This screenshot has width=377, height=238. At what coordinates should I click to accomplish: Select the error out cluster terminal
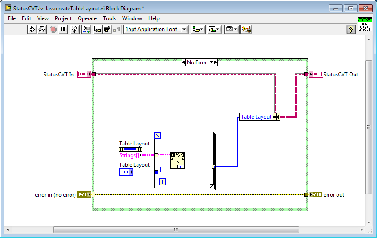(316, 194)
